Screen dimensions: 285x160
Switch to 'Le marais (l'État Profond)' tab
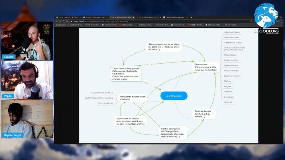(x=95, y=17)
